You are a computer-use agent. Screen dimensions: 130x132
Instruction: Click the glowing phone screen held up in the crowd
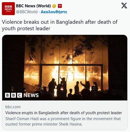pos(62,89)
